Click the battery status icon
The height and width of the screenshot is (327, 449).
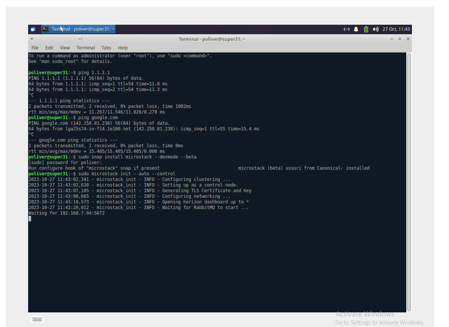coord(366,29)
